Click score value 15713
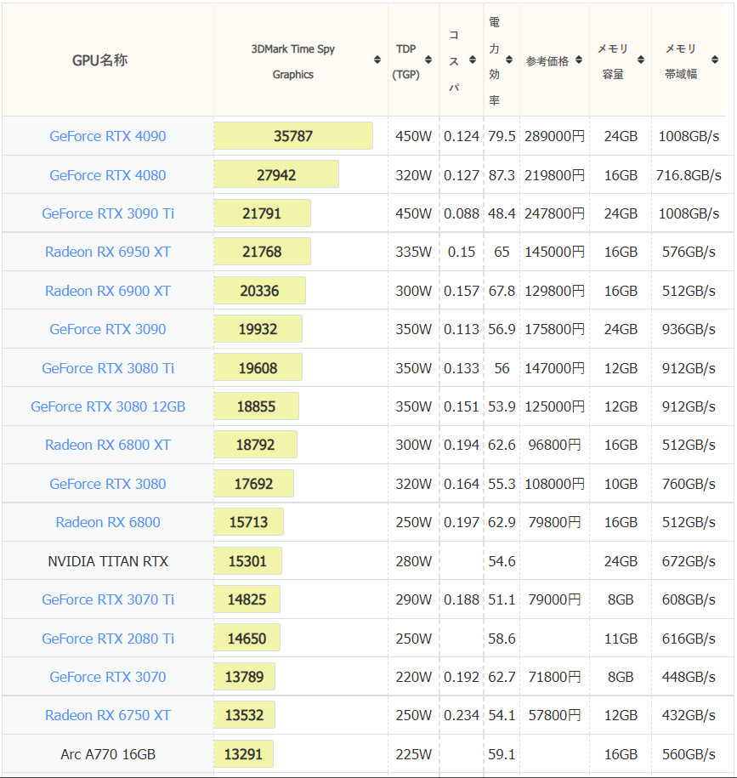The image size is (737, 778). coord(248,522)
